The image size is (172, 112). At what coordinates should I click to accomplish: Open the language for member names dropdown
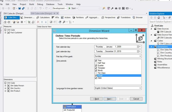click(140, 88)
